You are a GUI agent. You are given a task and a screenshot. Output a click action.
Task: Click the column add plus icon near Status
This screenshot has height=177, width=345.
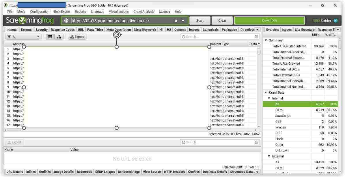(259, 44)
